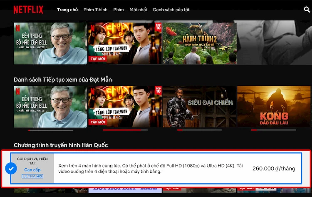Go to Trang chủ tab
This screenshot has width=312, height=197.
click(67, 10)
